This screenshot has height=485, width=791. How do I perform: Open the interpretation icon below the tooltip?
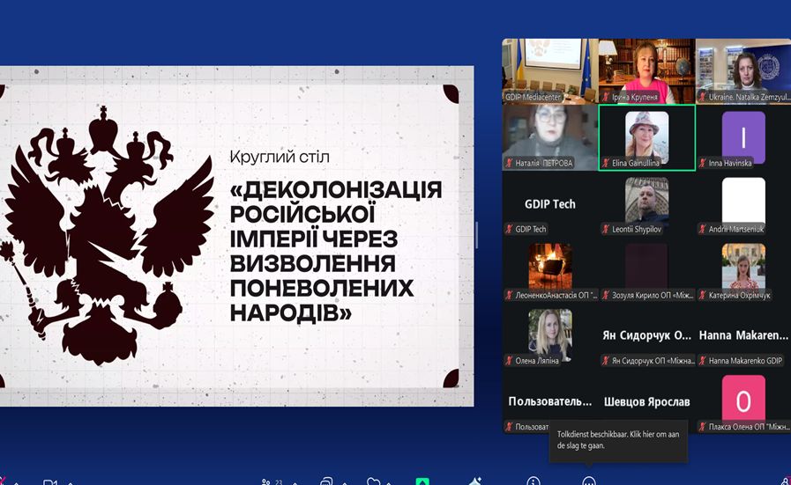[588, 481]
